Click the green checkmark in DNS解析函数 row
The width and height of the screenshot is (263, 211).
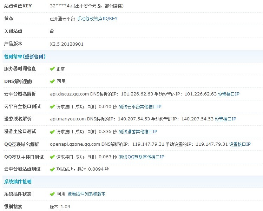pos(52,81)
